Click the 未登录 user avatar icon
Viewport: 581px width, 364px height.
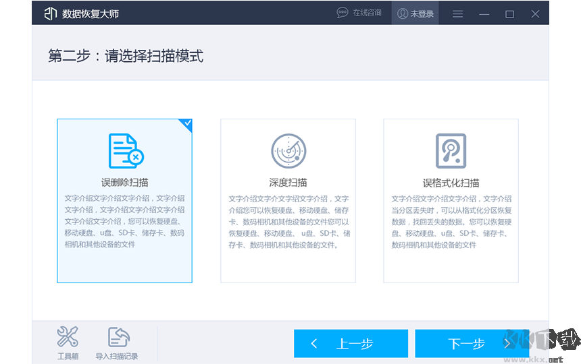[403, 13]
